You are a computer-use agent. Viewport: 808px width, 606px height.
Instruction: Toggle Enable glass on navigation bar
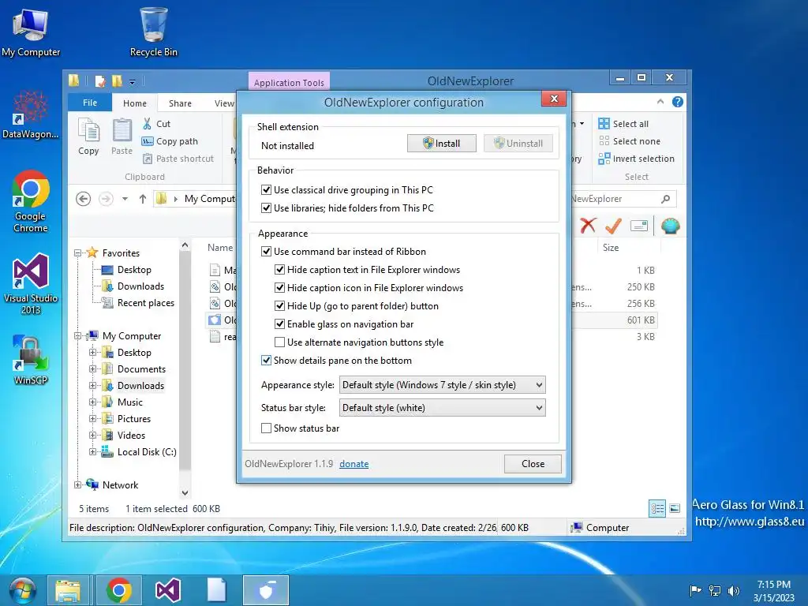[x=279, y=324]
